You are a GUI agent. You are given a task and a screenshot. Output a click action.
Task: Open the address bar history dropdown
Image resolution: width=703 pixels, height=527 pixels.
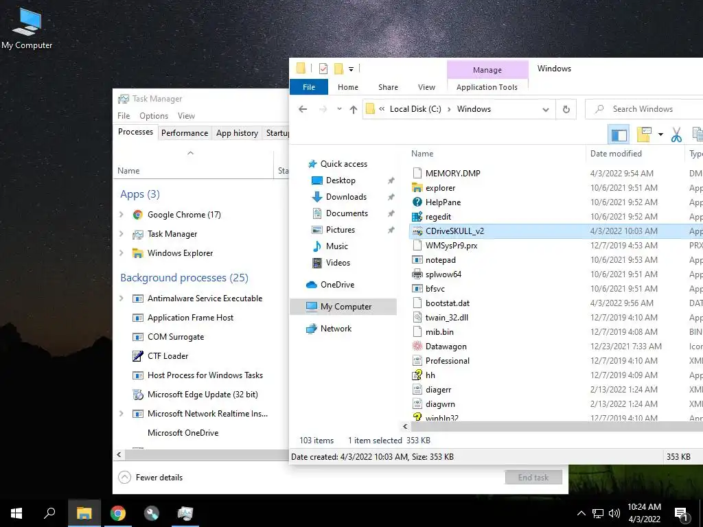546,109
